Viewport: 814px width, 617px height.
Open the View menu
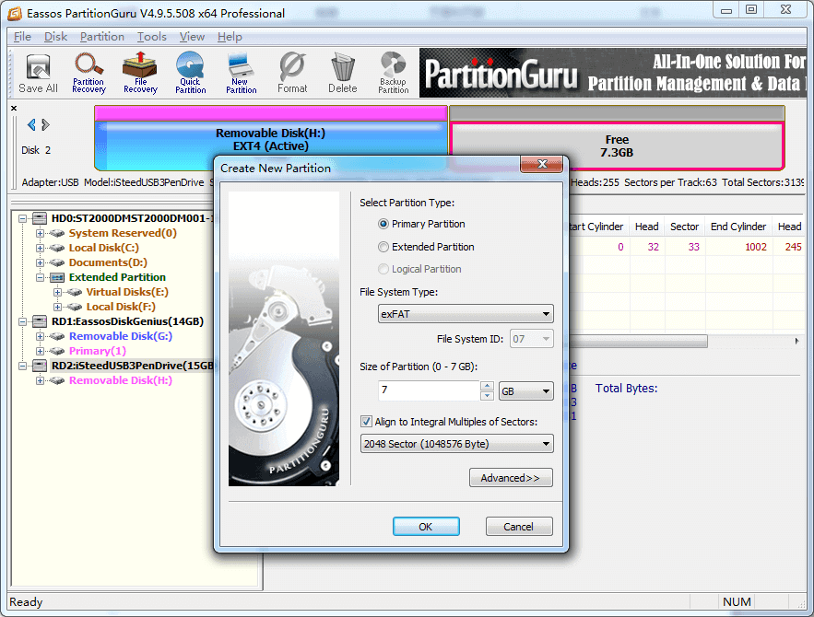[192, 37]
